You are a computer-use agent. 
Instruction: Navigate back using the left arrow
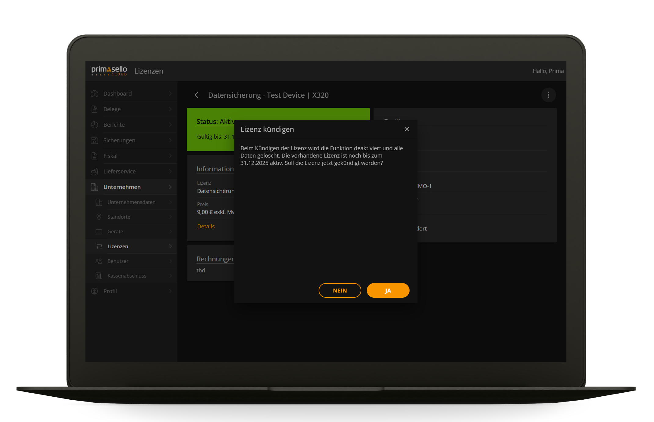196,95
